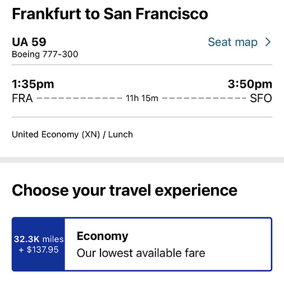Click the United Economy (XN) / Lunch text
284x281 pixels.
(72, 134)
